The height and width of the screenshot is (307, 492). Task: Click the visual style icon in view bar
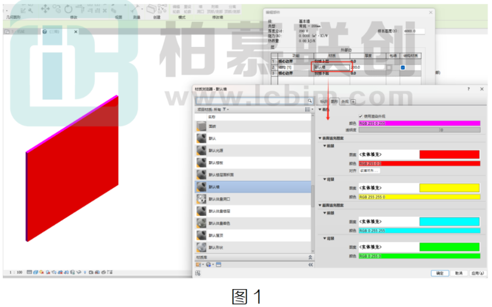[36, 272]
